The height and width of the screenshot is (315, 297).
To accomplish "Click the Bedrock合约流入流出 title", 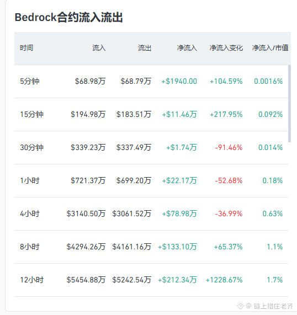I will click(x=69, y=17).
